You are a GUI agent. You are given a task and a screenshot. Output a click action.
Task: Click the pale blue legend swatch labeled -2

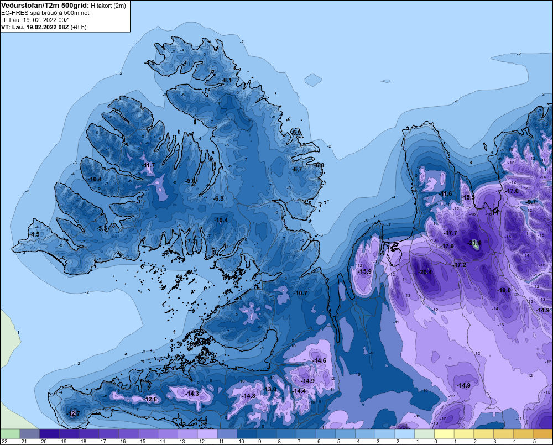[405, 433]
